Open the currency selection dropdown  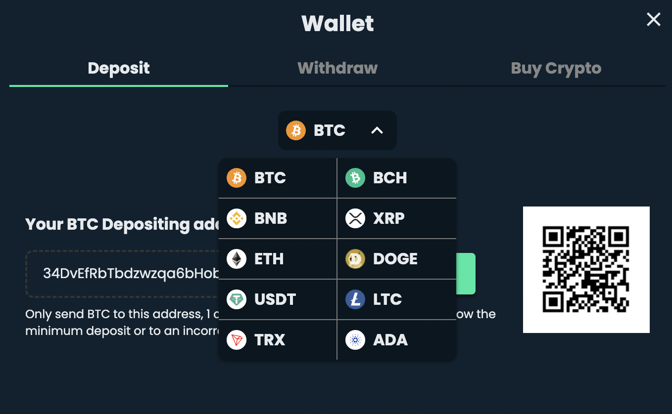click(337, 130)
